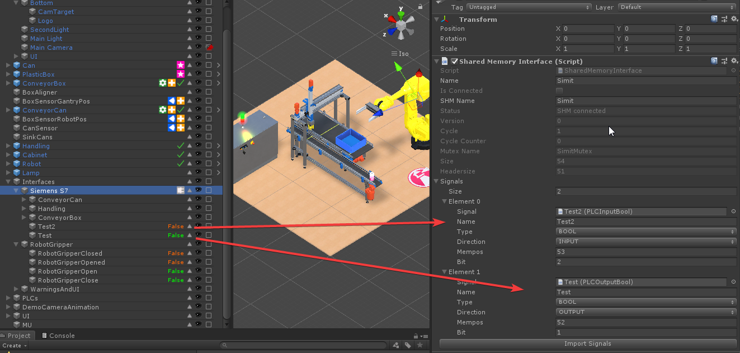The image size is (740, 353).
Task: Open the Element 0 Direction dropdown
Action: tap(646, 242)
